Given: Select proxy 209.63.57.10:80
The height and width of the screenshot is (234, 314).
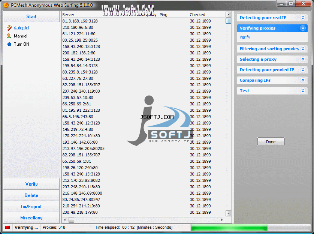Looking at the screenshot, I should click(78, 97).
